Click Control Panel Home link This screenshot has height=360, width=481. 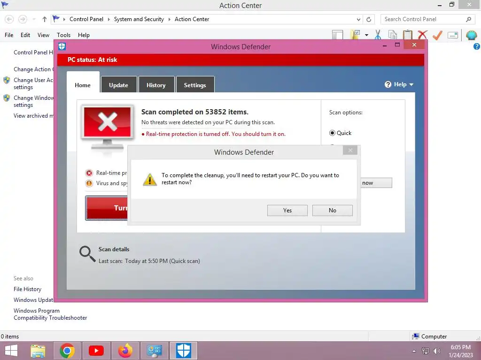coord(33,52)
